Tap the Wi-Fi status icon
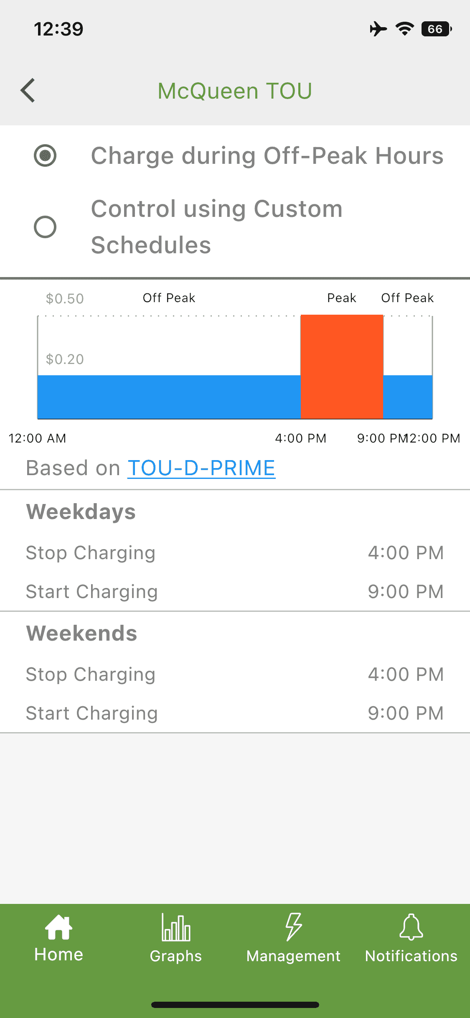Screen dimensions: 470x1018 pyautogui.click(x=404, y=29)
